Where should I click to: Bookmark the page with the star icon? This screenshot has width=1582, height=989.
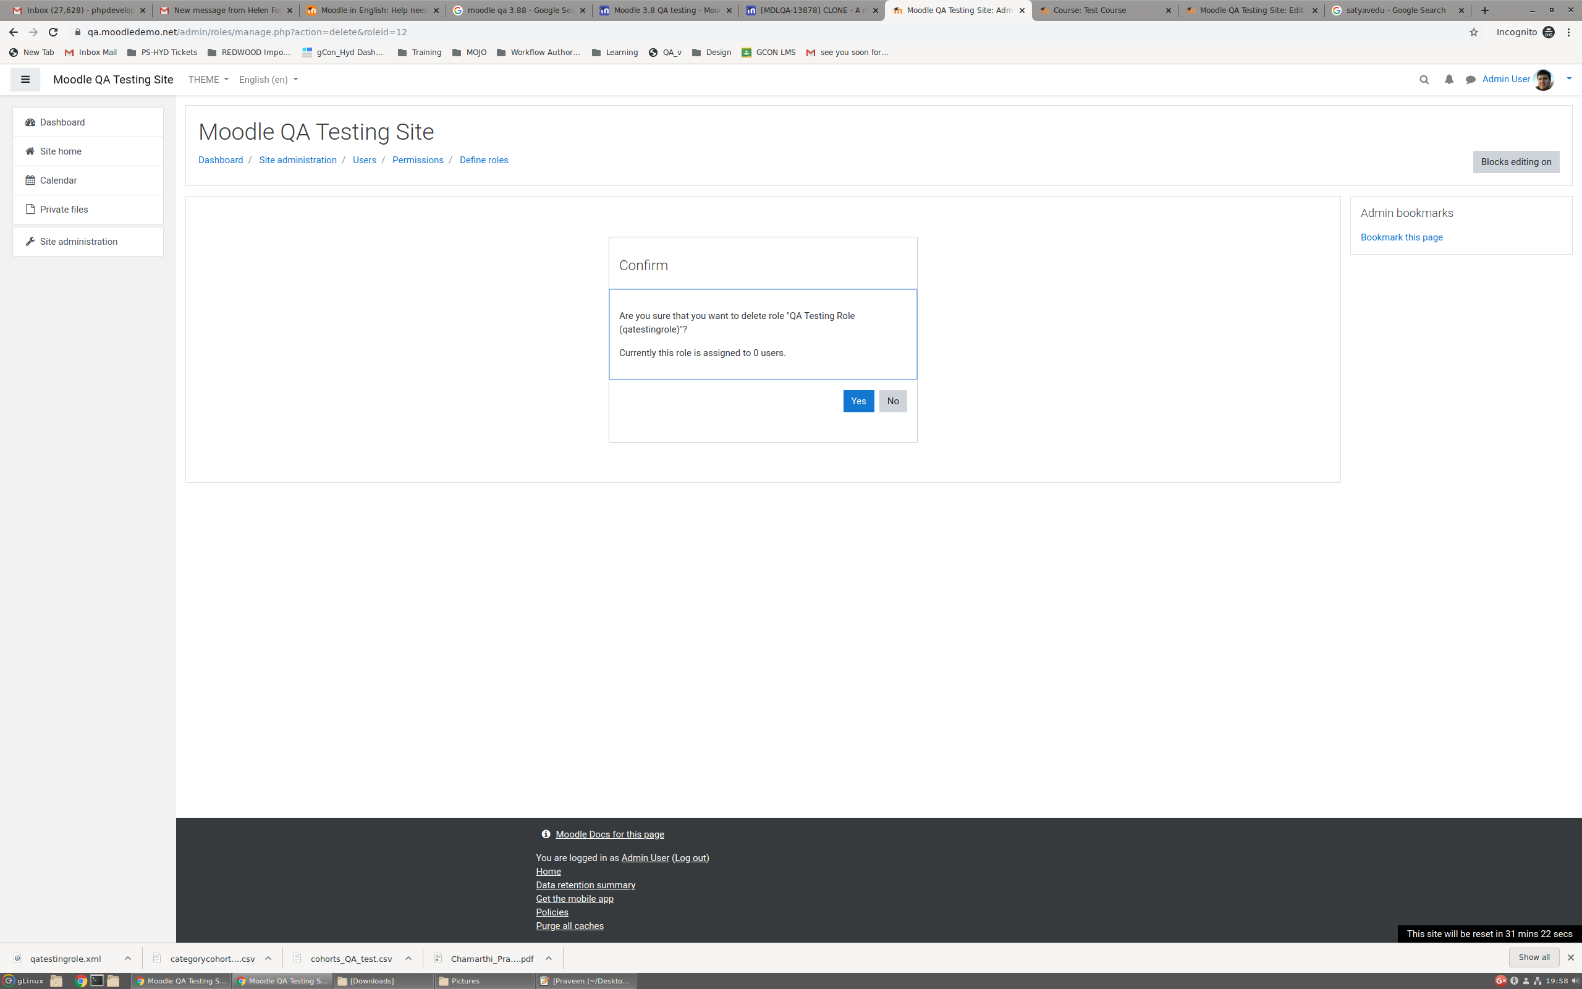(x=1473, y=32)
